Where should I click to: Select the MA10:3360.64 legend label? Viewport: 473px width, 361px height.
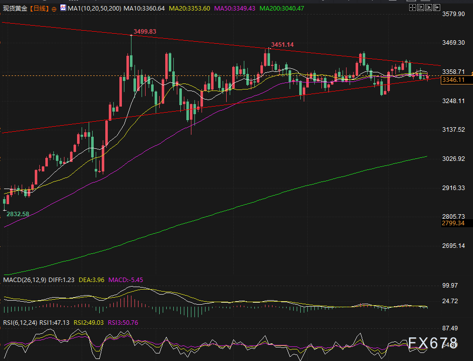(145, 8)
